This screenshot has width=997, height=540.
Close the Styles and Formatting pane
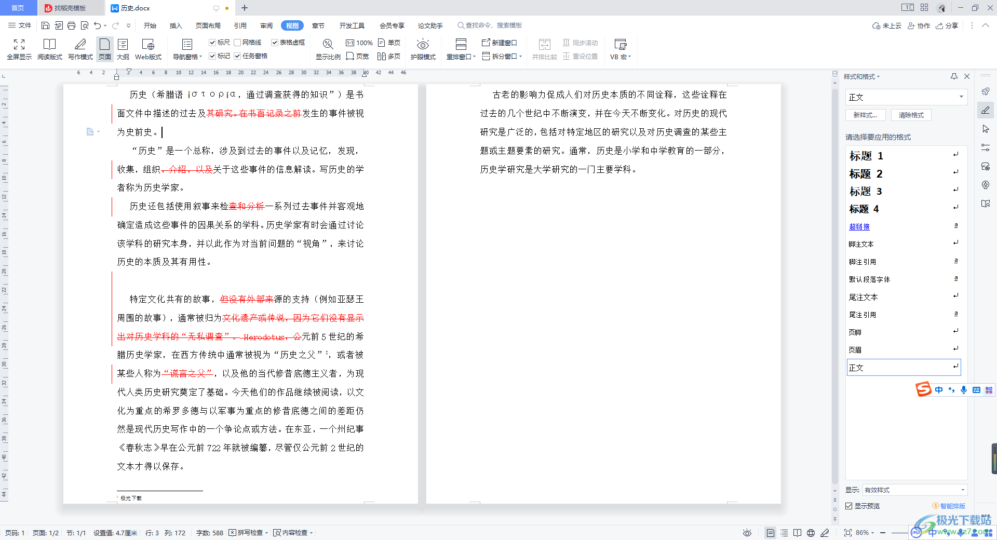pyautogui.click(x=967, y=76)
